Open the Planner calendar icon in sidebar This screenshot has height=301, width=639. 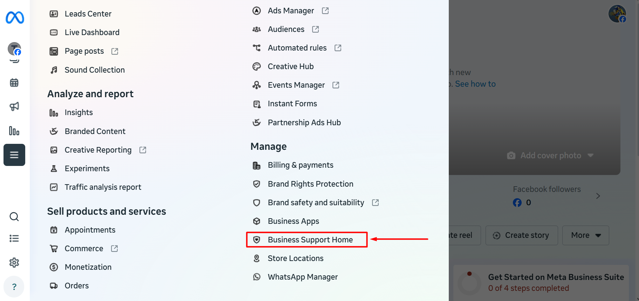click(14, 83)
